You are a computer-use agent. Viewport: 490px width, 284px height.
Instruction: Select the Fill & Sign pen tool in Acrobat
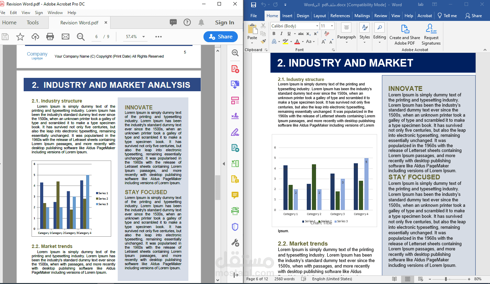(235, 132)
